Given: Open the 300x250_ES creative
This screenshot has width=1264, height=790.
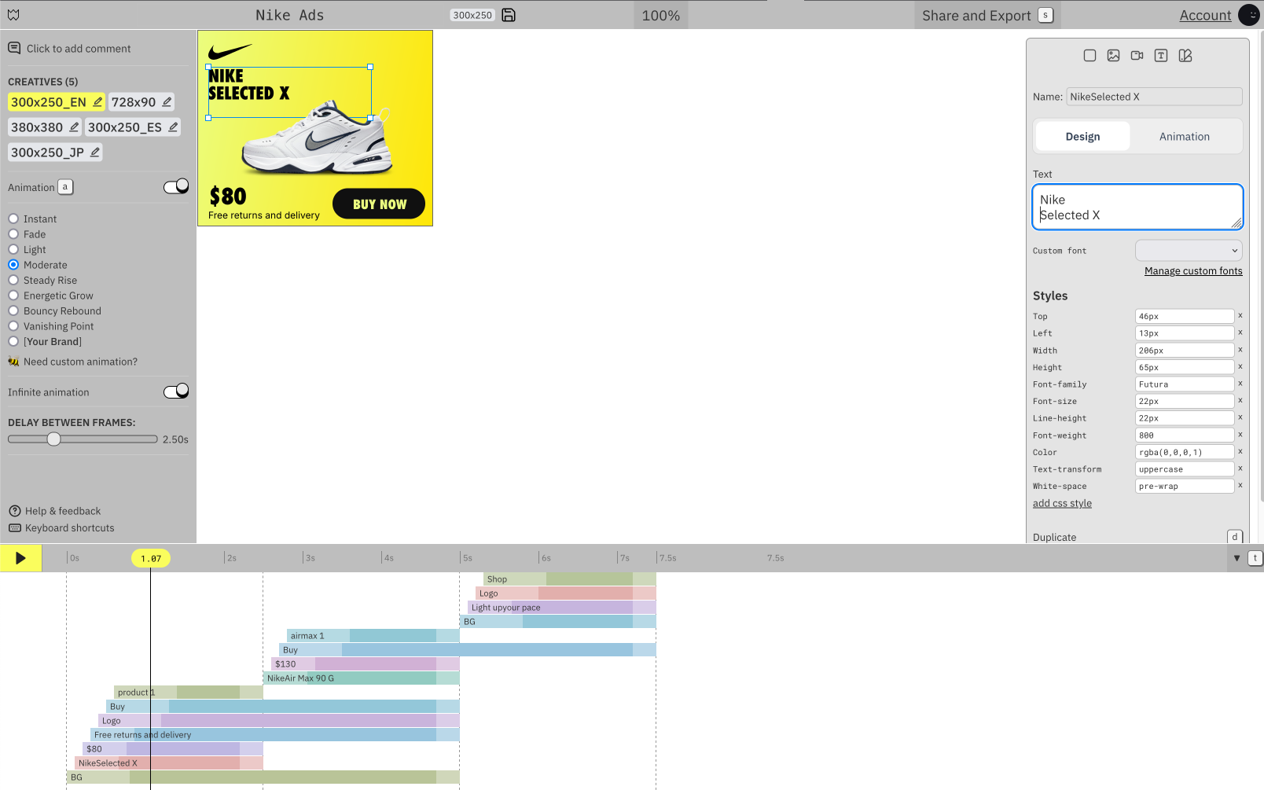Looking at the screenshot, I should tap(125, 127).
